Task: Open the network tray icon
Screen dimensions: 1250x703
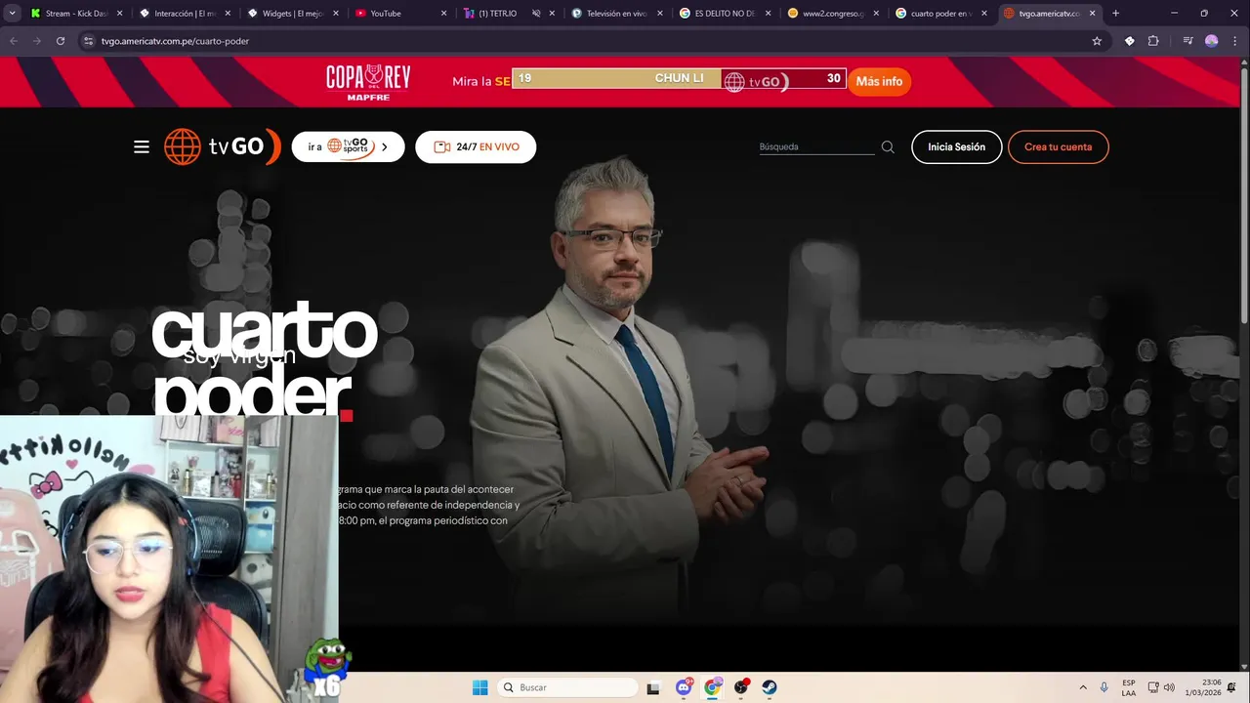Action: (1153, 687)
